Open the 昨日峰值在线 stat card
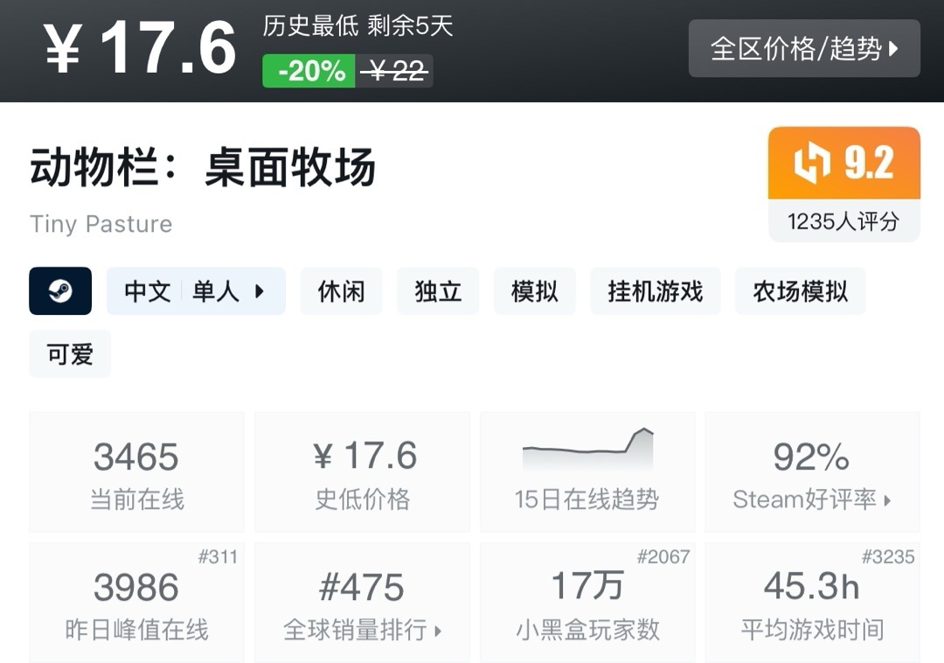Screen dimensions: 944x663 (136, 603)
